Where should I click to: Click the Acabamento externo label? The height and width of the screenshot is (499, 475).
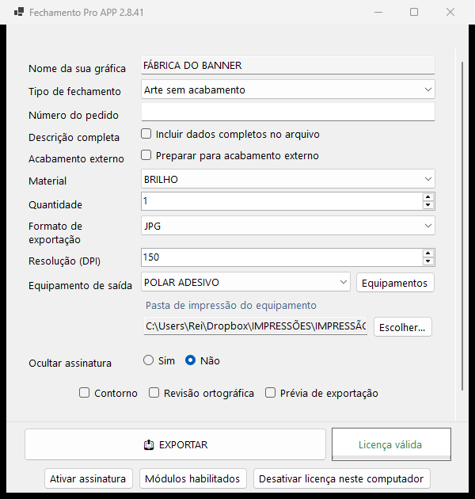76,158
